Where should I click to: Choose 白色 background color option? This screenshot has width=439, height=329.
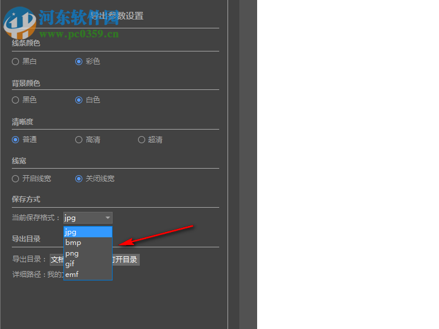click(x=79, y=100)
